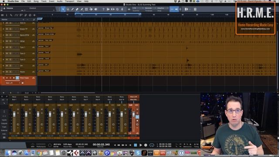Click the Rewind button in transport
Screen dimensions: 279x157
(x=119, y=145)
